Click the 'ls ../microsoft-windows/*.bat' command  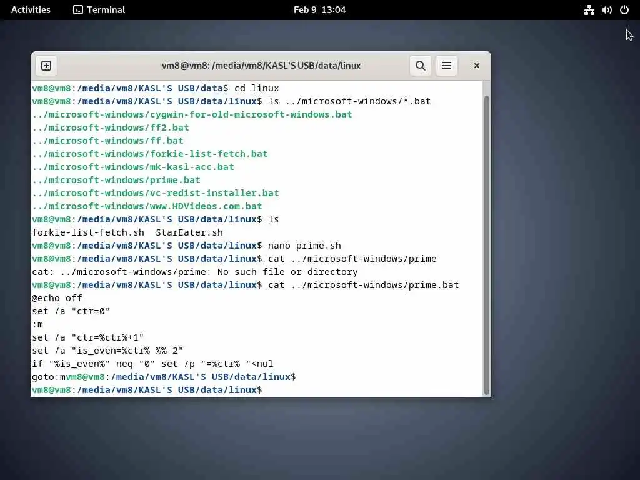click(349, 101)
